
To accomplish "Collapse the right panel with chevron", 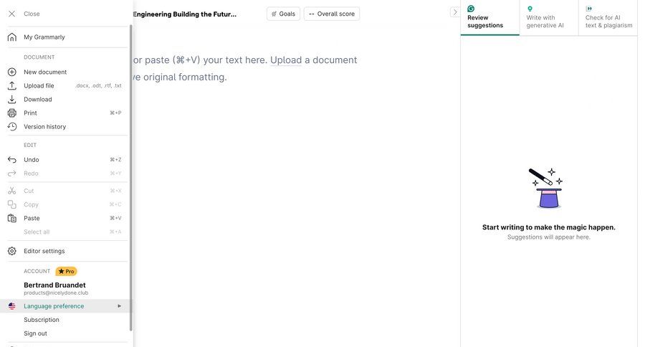I will pyautogui.click(x=454, y=12).
